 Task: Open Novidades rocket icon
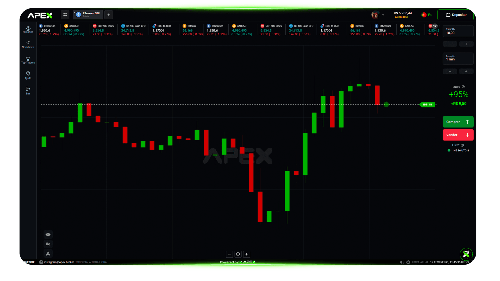(x=28, y=44)
